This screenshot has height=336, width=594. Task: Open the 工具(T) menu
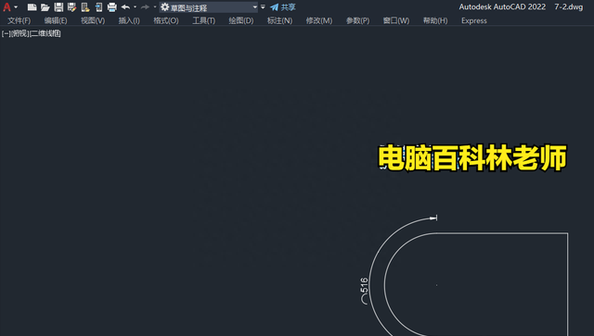coord(204,20)
